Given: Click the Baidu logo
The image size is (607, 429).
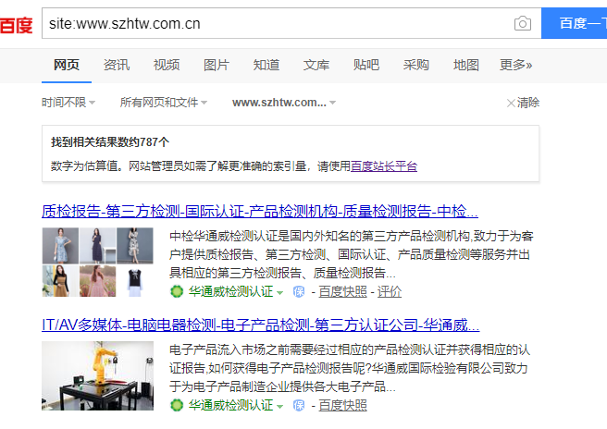Looking at the screenshot, I should pyautogui.click(x=16, y=26).
